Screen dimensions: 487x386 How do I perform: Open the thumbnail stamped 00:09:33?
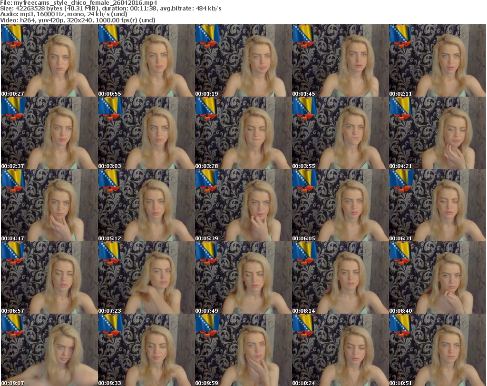(x=146, y=350)
